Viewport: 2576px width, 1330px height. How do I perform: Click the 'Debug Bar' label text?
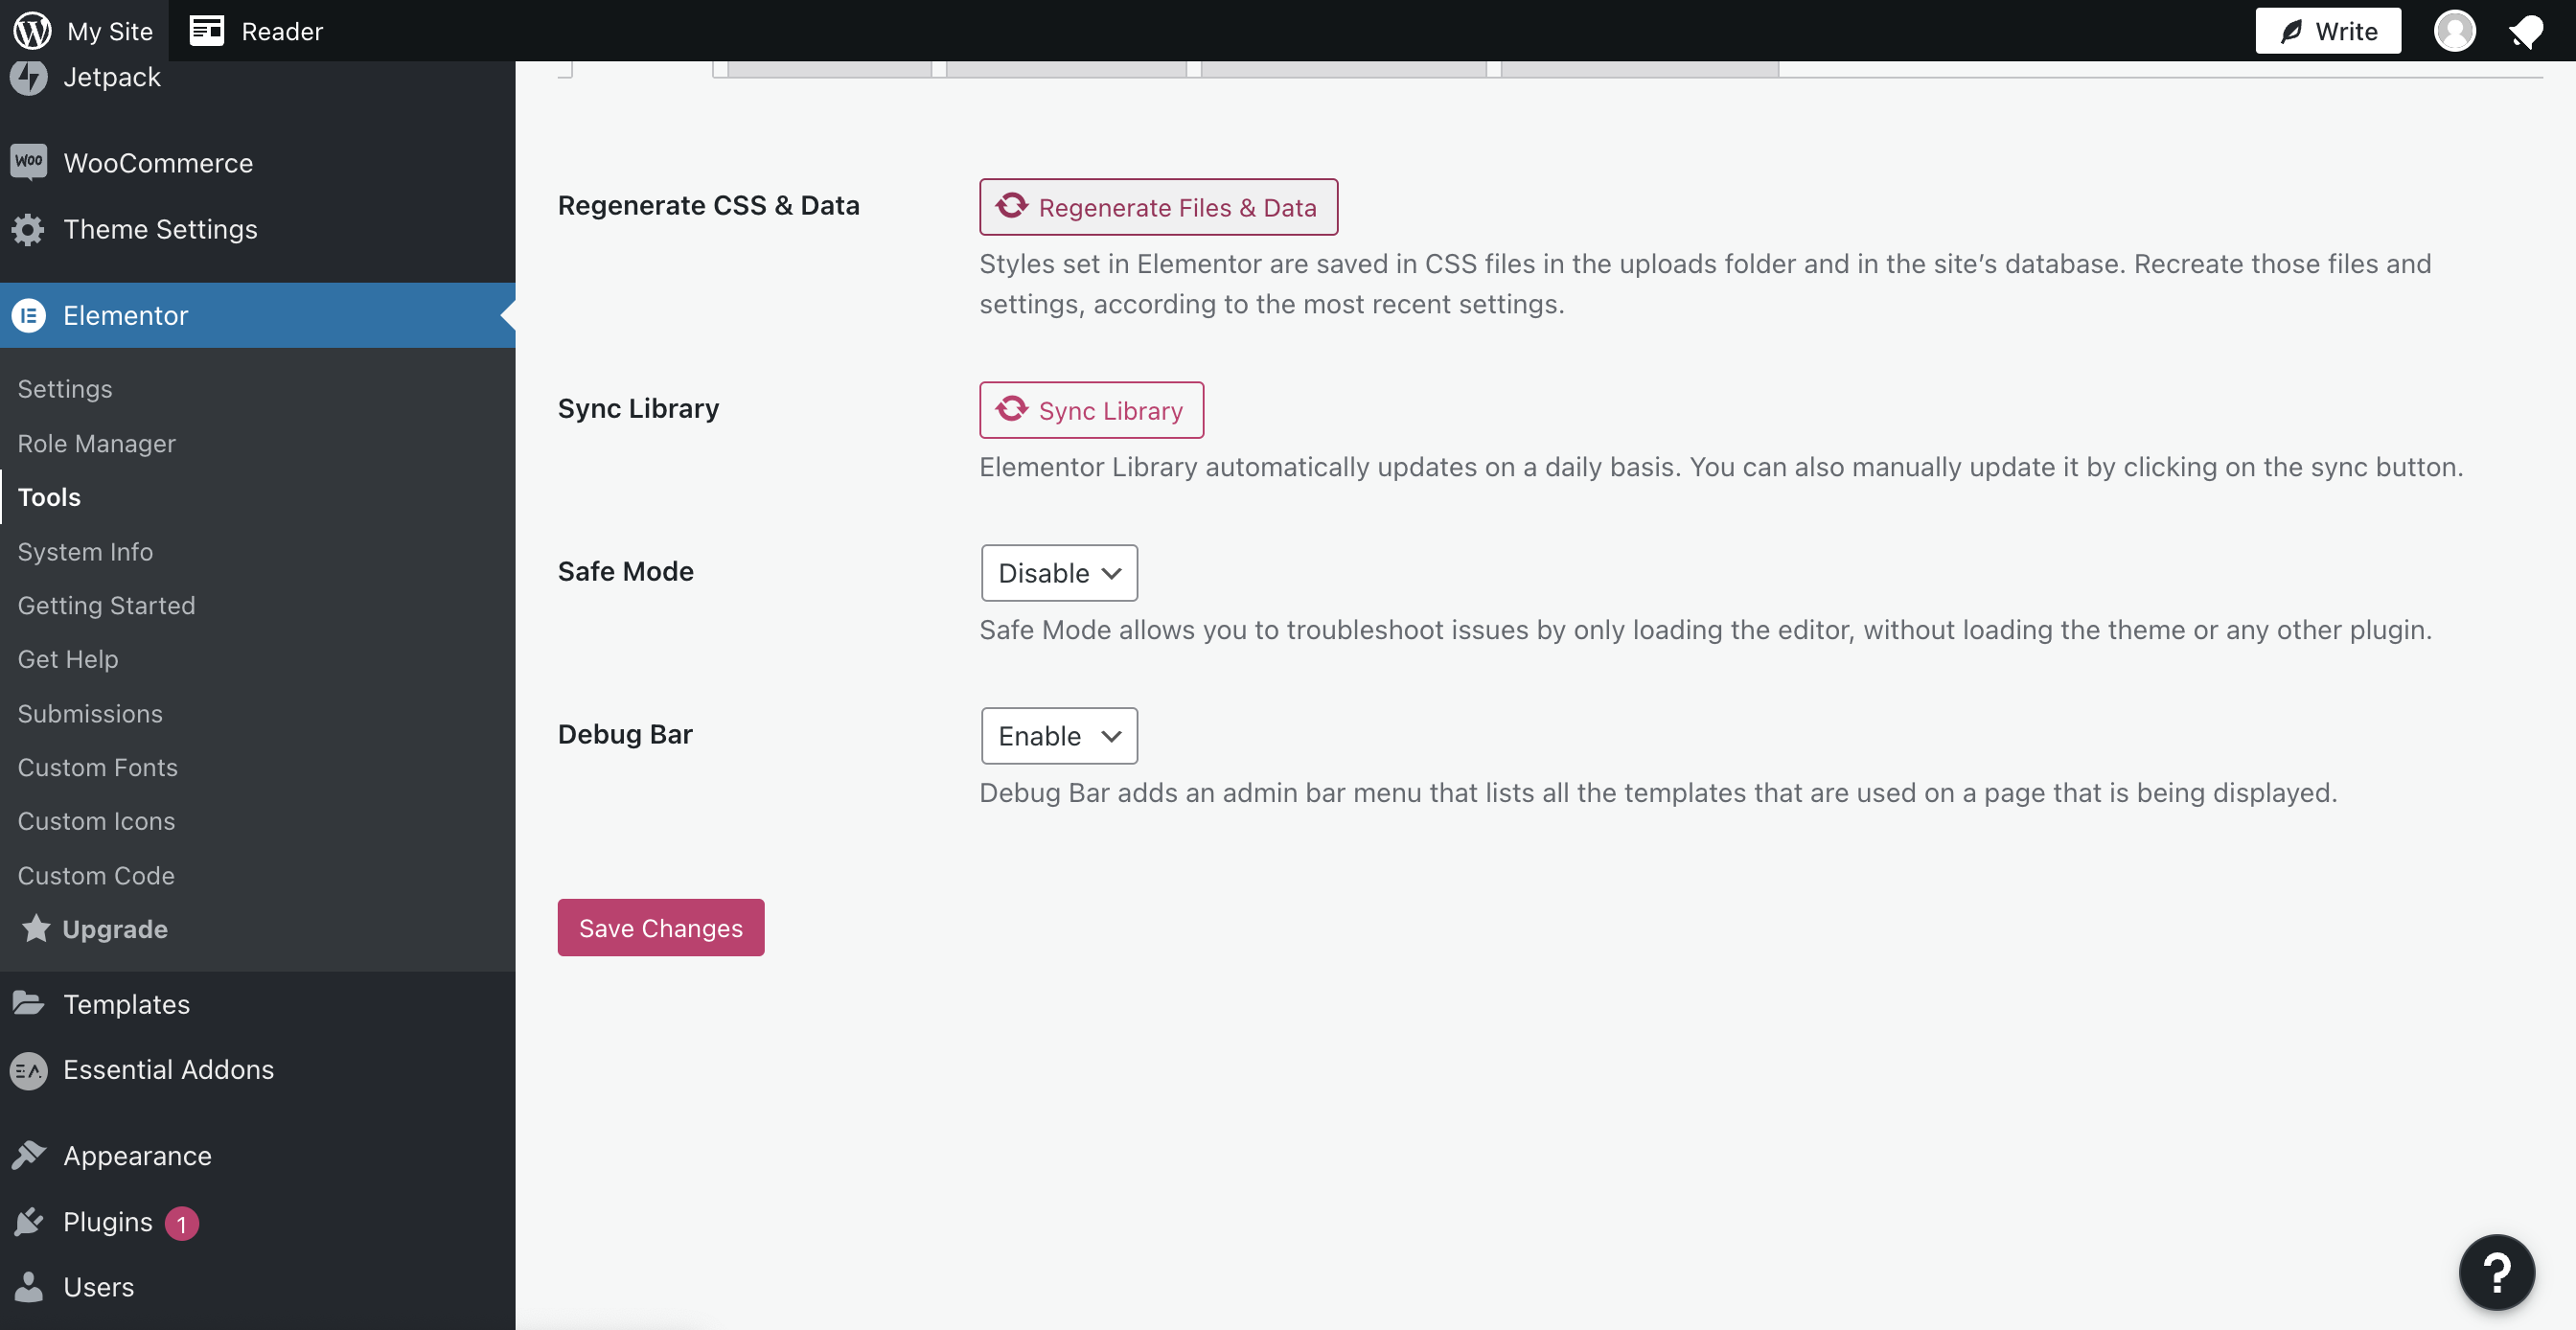tap(625, 734)
